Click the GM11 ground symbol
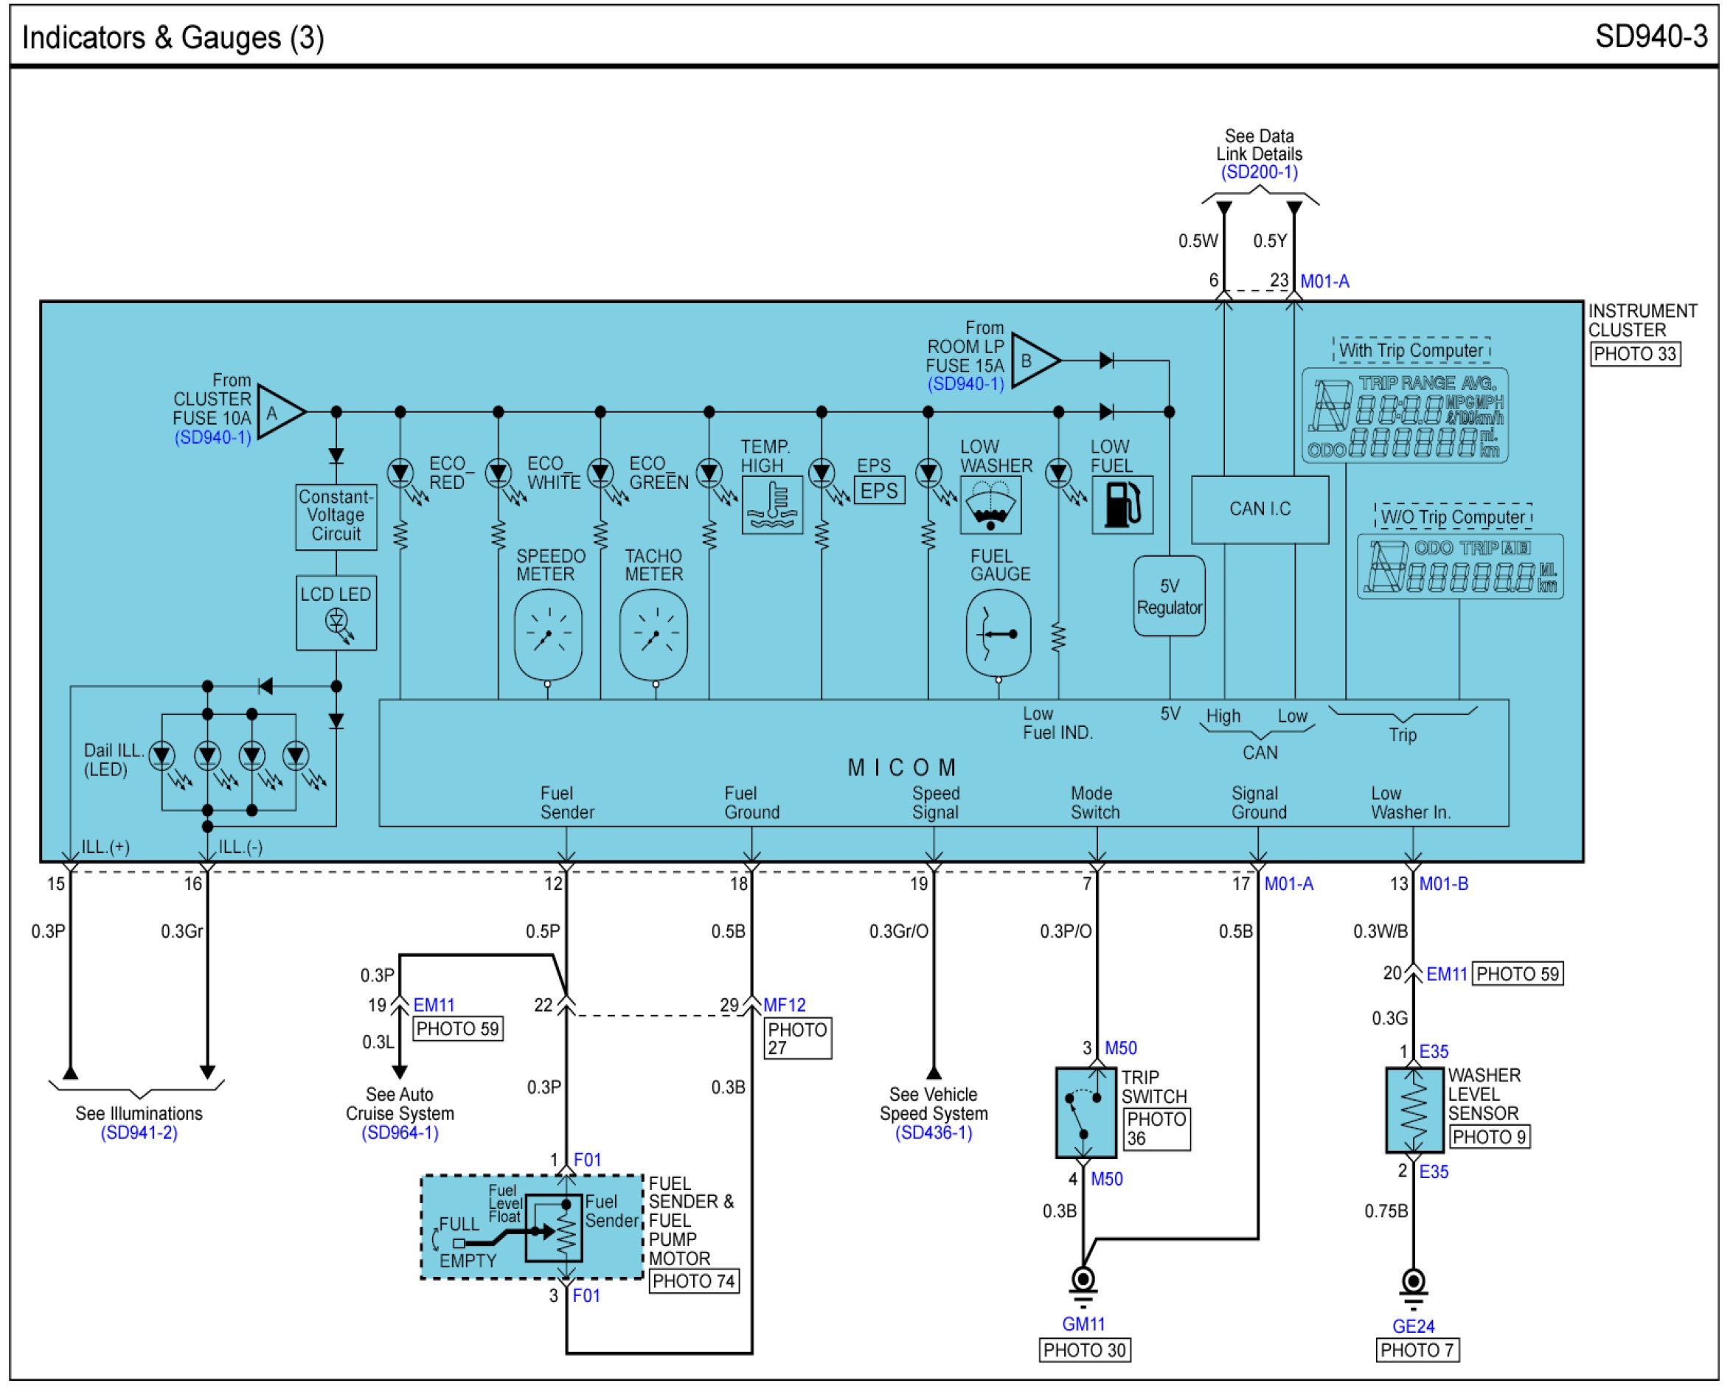The height and width of the screenshot is (1386, 1733). coord(1083,1279)
